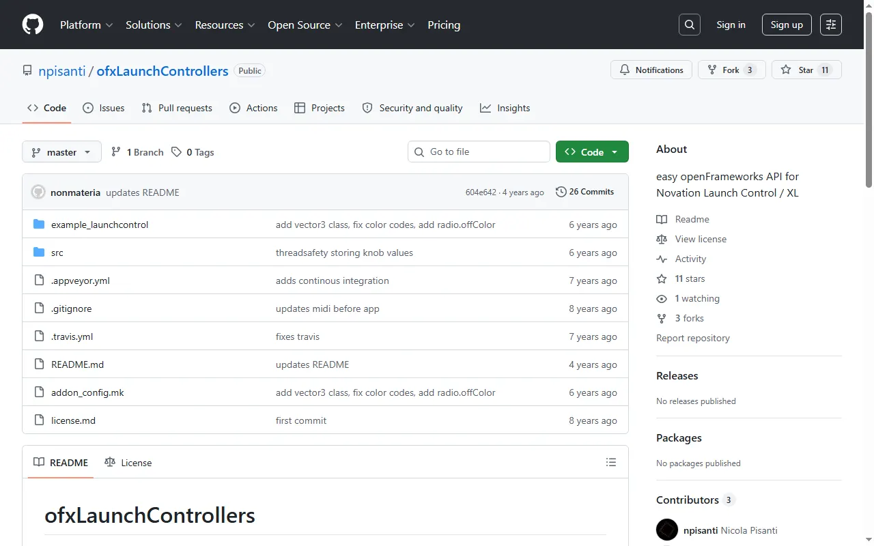Click the bell icon in Notifications

[625, 70]
